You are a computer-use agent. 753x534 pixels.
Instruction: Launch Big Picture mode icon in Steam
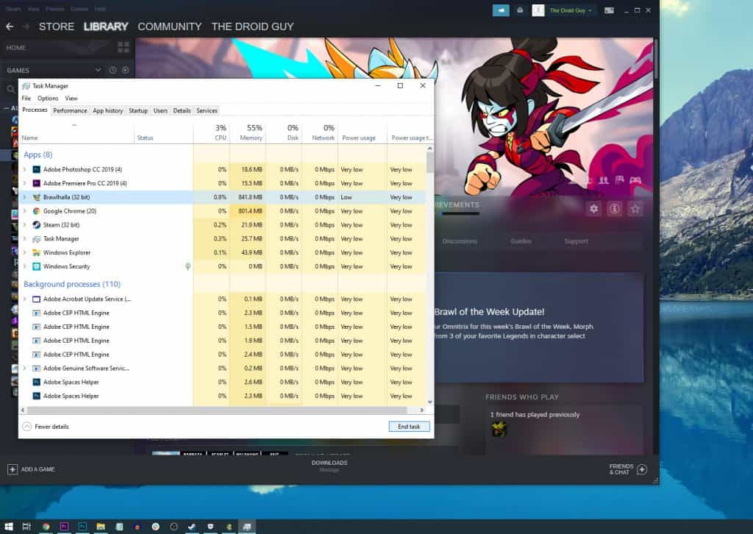[x=609, y=10]
